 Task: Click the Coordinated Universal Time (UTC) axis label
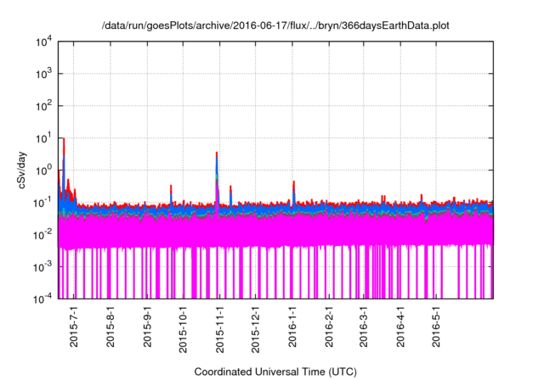coord(275,372)
